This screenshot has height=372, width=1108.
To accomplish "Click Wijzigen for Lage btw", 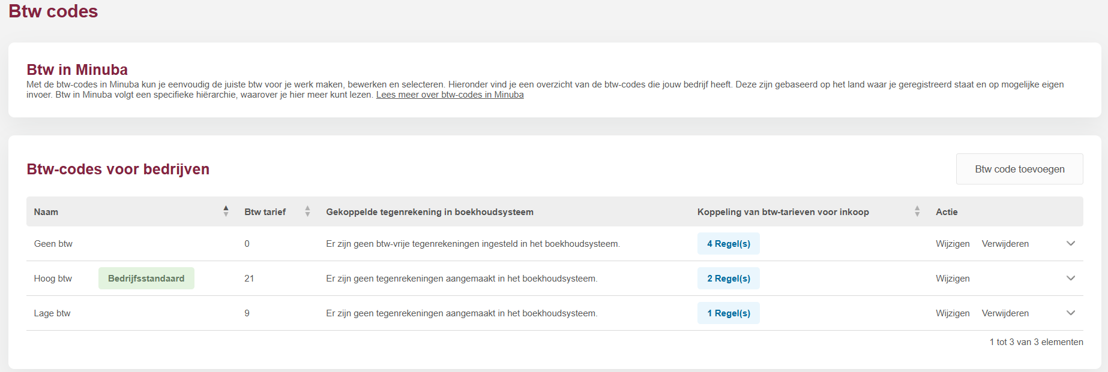I will pos(952,313).
